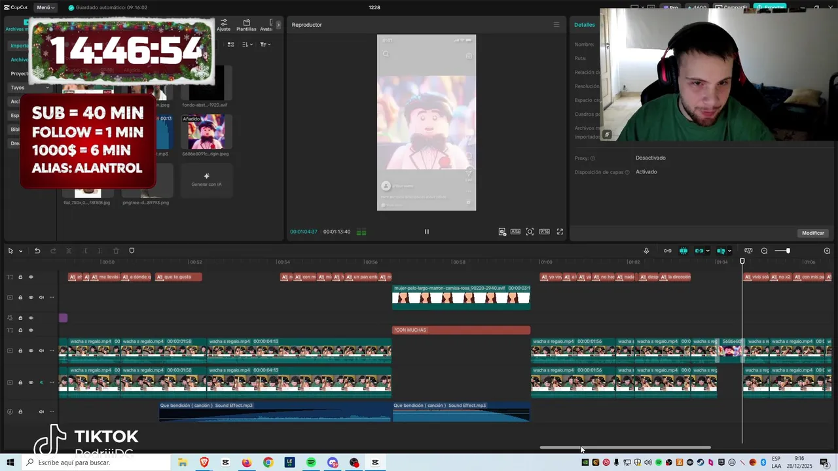Click the horizontal timeline scrollbar
The image size is (838, 471).
pyautogui.click(x=625, y=447)
